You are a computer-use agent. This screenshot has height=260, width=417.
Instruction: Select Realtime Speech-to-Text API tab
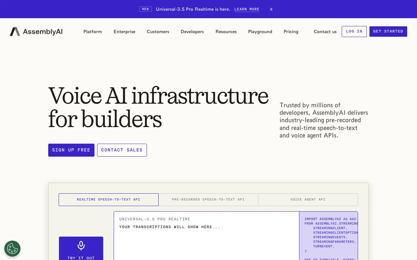[108, 200]
